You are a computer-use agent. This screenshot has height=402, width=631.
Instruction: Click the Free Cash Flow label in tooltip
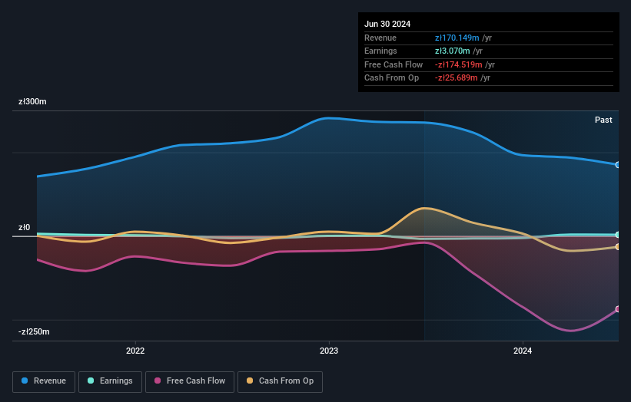[x=394, y=64]
